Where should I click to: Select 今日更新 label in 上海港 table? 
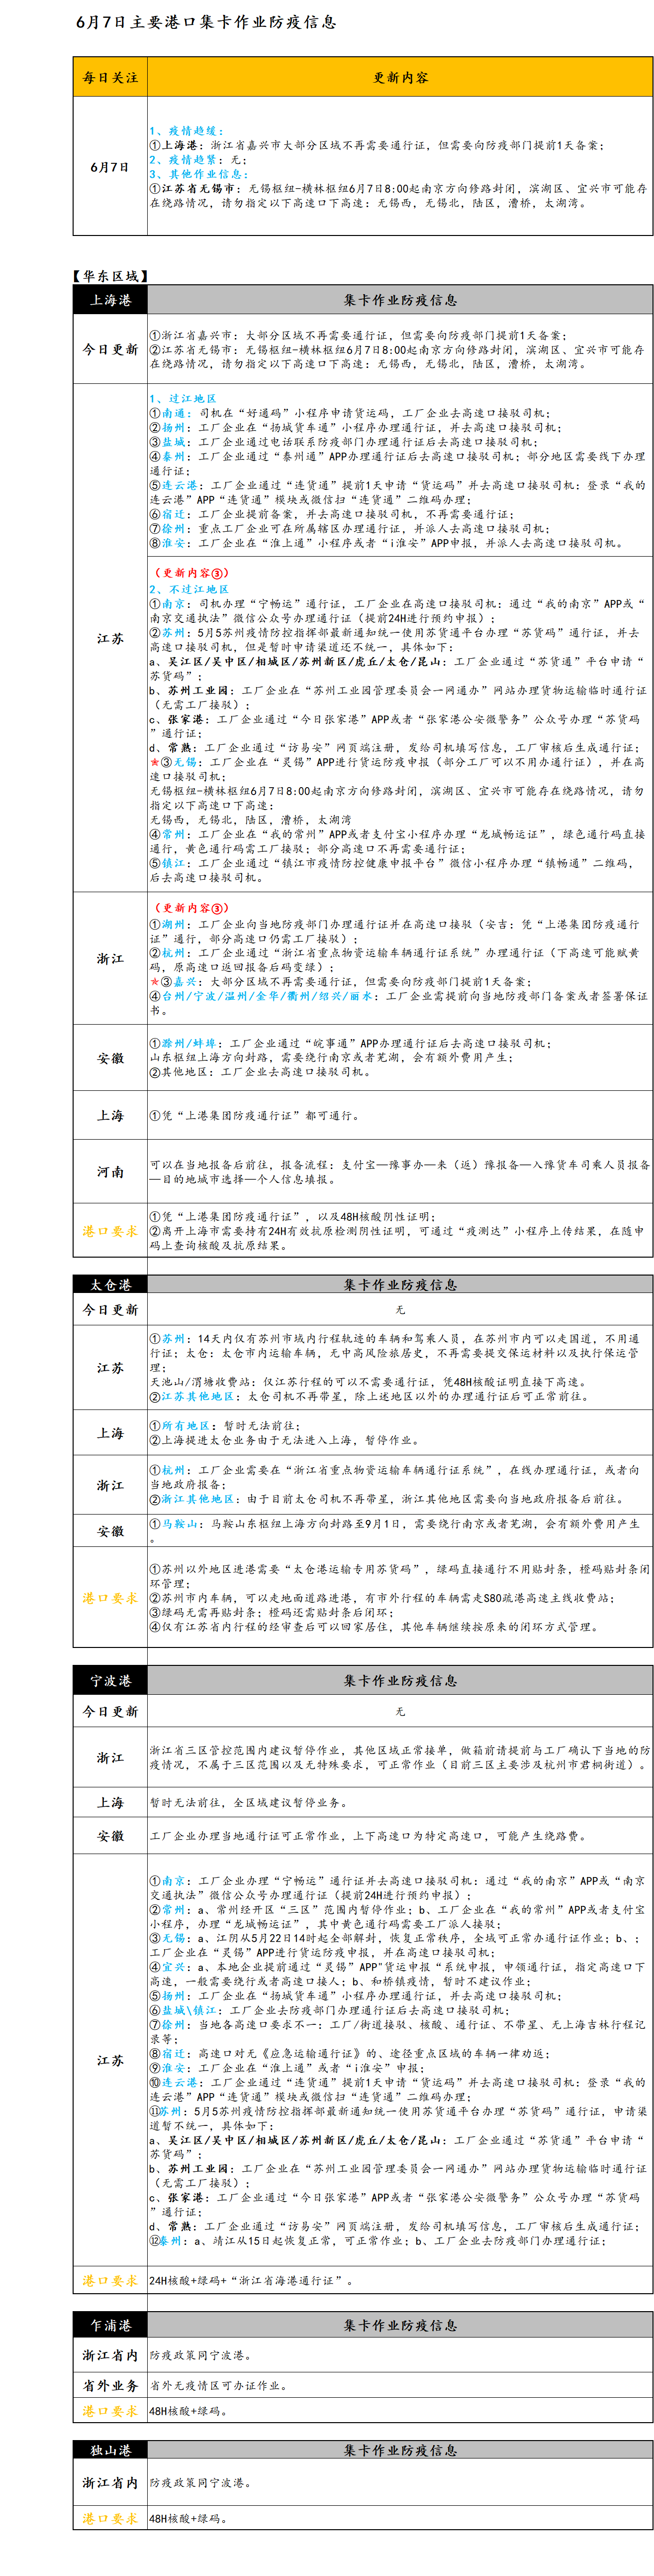tap(110, 350)
